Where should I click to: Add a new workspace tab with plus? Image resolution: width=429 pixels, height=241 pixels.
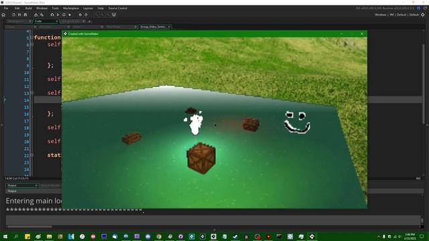tap(89, 21)
